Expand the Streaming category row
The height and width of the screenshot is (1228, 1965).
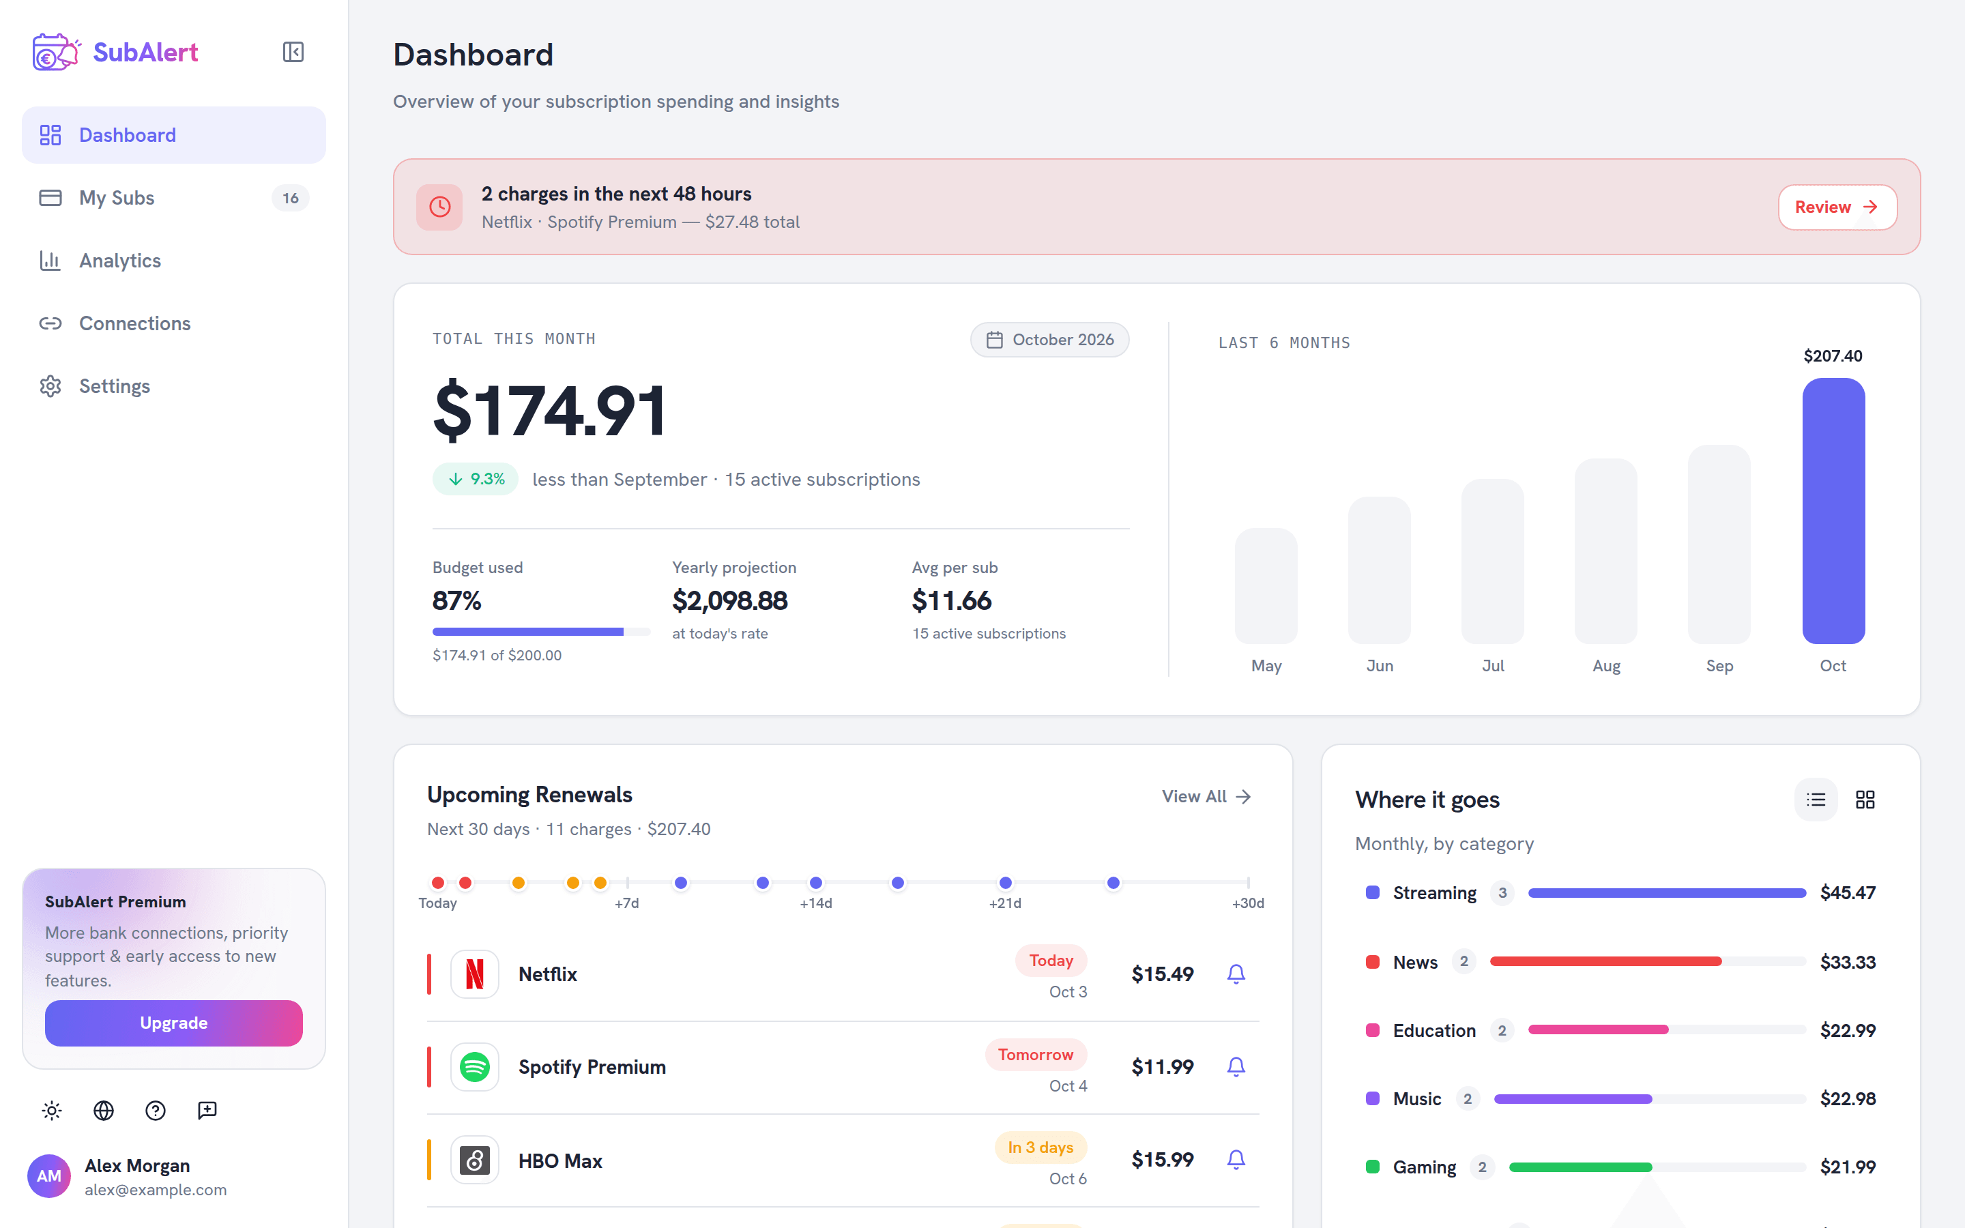pos(1620,892)
